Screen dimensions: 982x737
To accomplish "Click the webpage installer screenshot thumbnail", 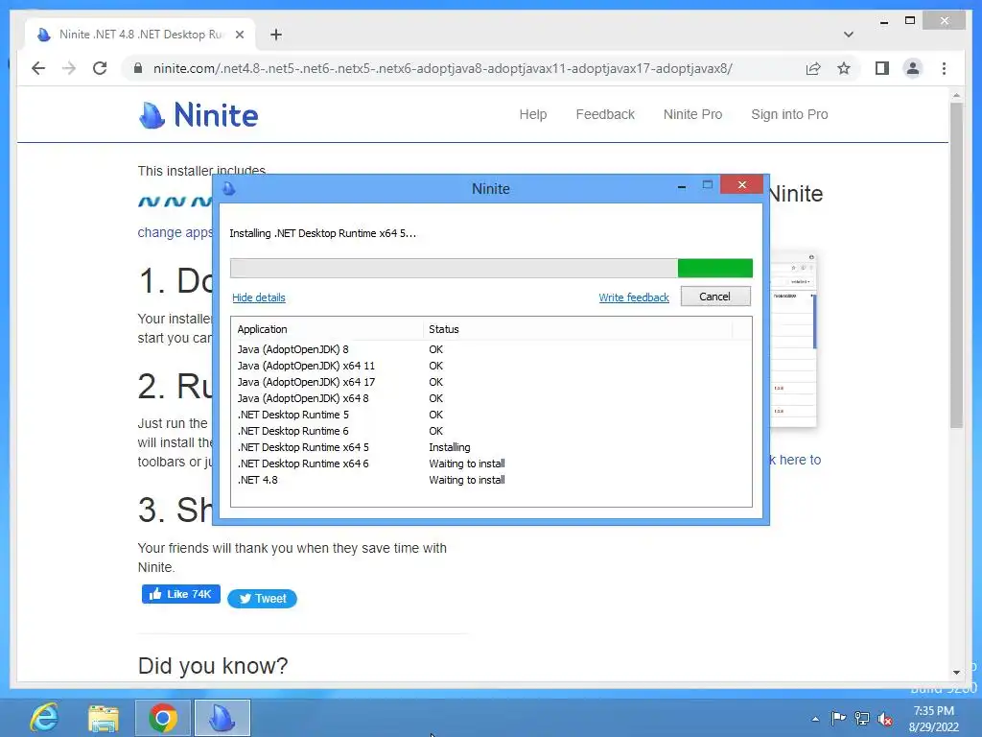I will [793, 339].
